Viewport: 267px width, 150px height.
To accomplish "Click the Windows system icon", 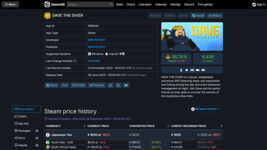I will [89, 54].
